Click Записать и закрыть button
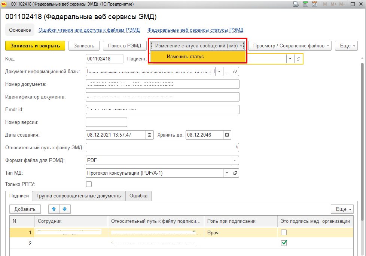Screen dimensions: 366x256 35,46
